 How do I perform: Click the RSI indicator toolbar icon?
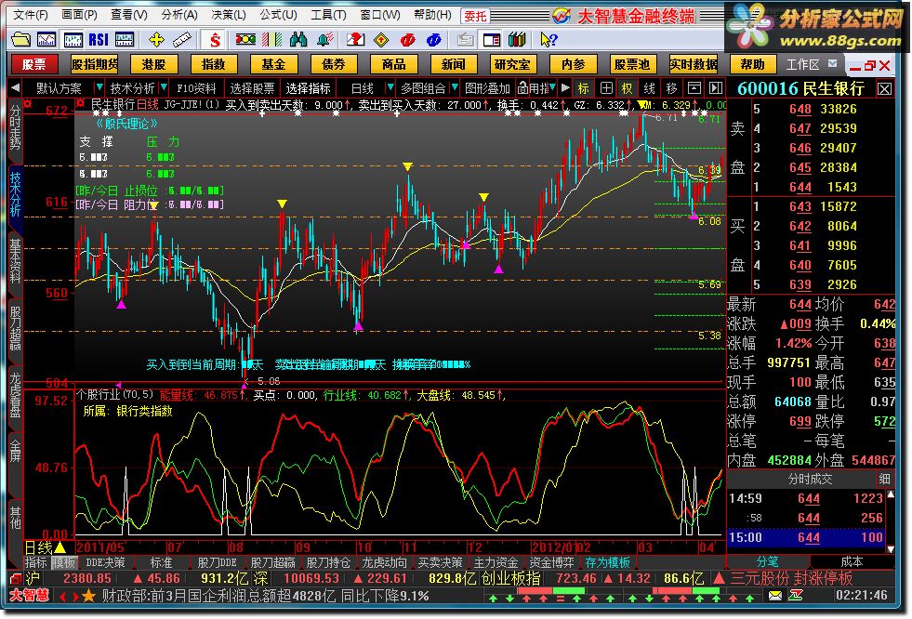[x=99, y=40]
